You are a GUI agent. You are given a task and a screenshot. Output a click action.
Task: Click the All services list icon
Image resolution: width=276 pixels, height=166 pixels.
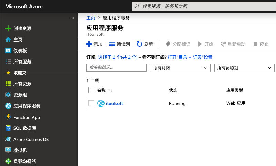click(x=8, y=62)
